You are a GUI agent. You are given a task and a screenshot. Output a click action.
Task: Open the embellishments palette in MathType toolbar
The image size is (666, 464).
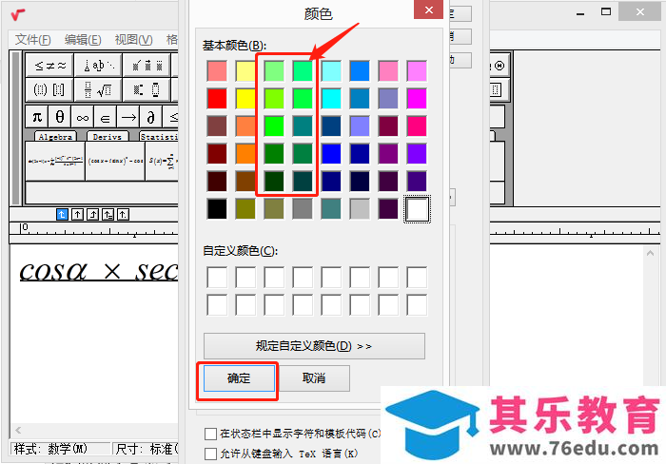pyautogui.click(x=147, y=66)
